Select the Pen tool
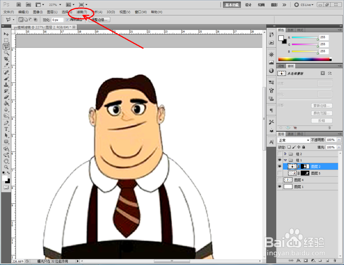Screen dimensions: 344x265 tap(6, 123)
